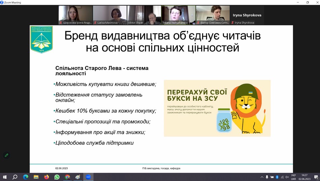Open the clock and date flyout

[x=305, y=177]
